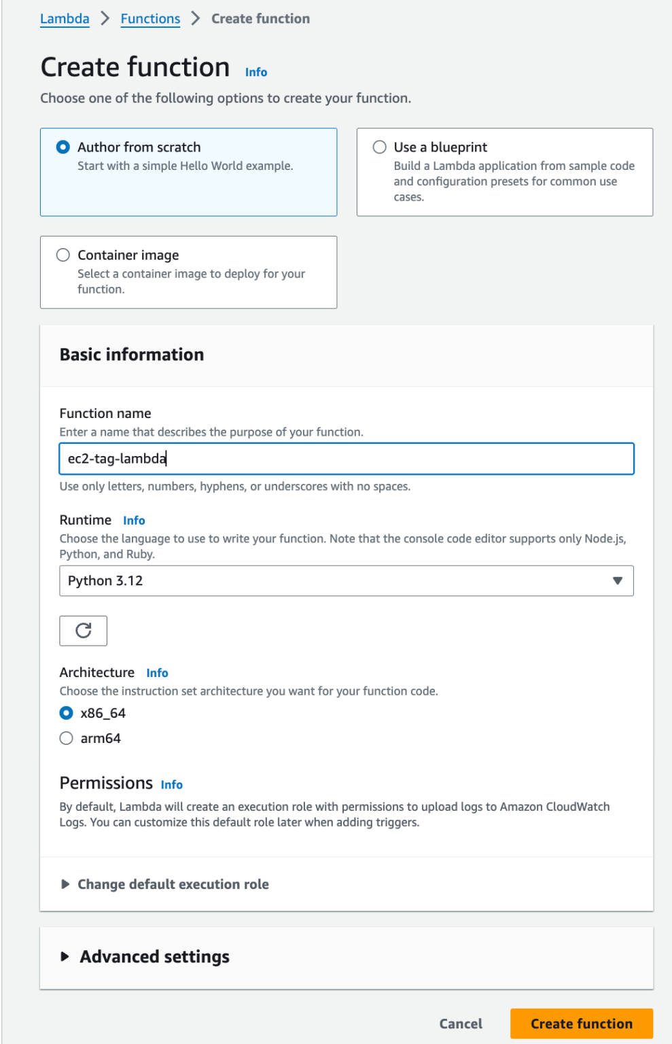Open the Runtime Info tooltip
672x1044 pixels.
pos(134,520)
